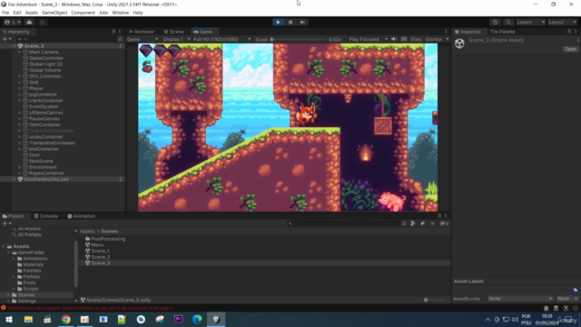
Task: Adjust the Project icon size slider
Action: pyautogui.click(x=436, y=300)
